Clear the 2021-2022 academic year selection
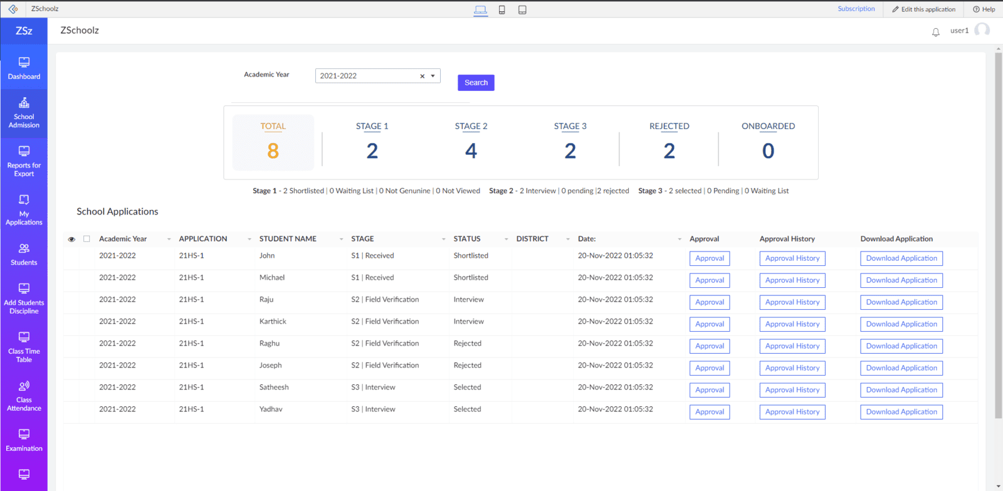This screenshot has height=491, width=1003. tap(423, 76)
